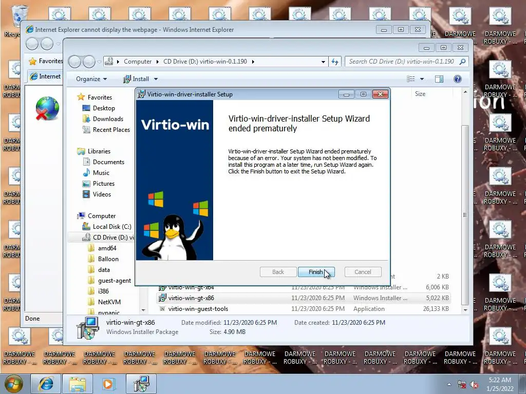
Task: Click the Size column header
Action: tap(420, 94)
